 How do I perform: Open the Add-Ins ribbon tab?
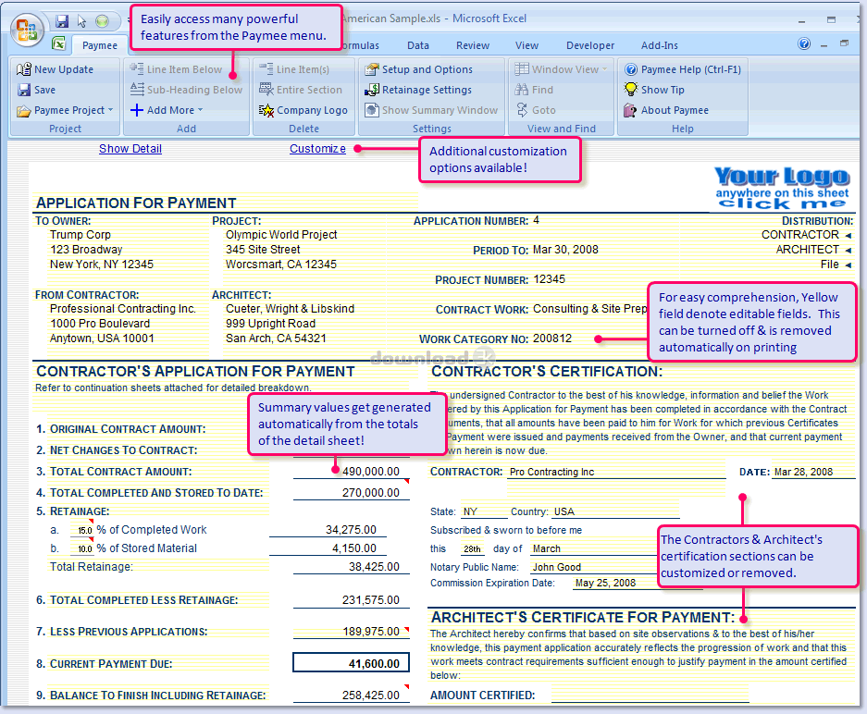pos(659,45)
